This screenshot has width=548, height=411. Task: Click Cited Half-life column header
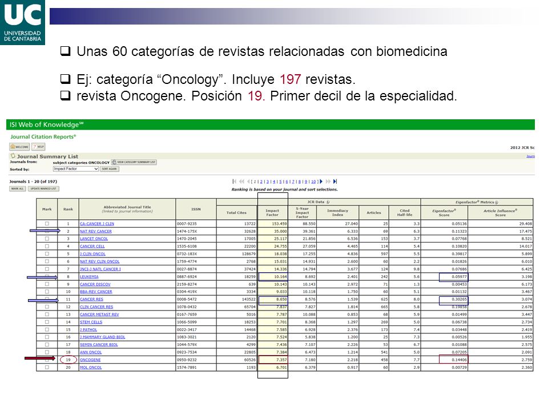(x=404, y=212)
